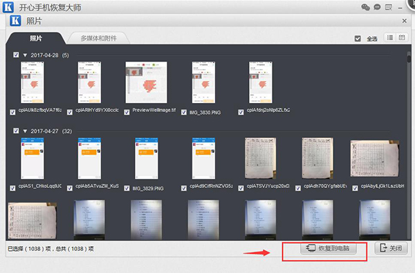Viewport: 415px width, 273px height.
Task: Select cplARlHYd9YXi0cclc thumbnail
Action: [89, 82]
